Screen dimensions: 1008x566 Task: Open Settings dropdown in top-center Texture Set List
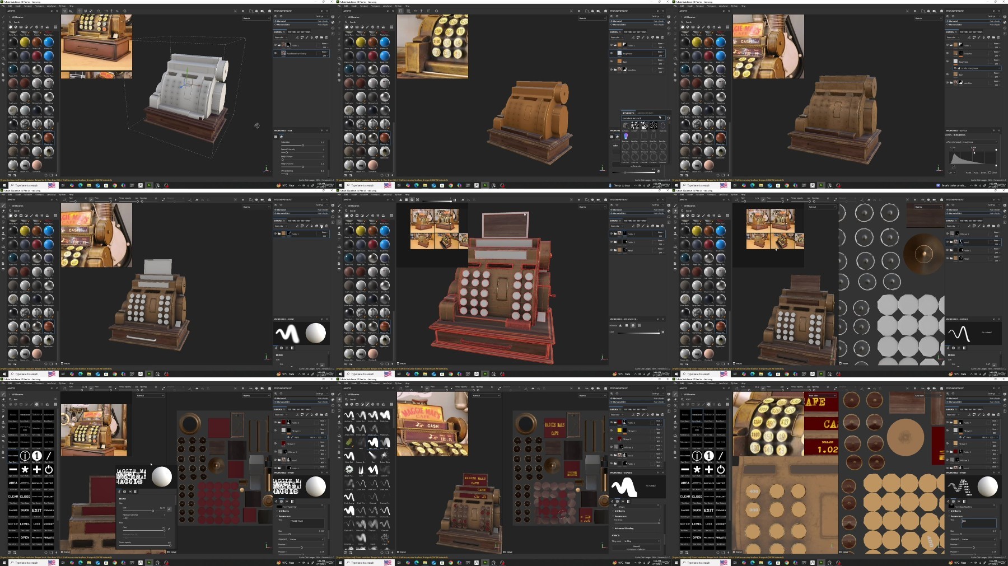(657, 16)
